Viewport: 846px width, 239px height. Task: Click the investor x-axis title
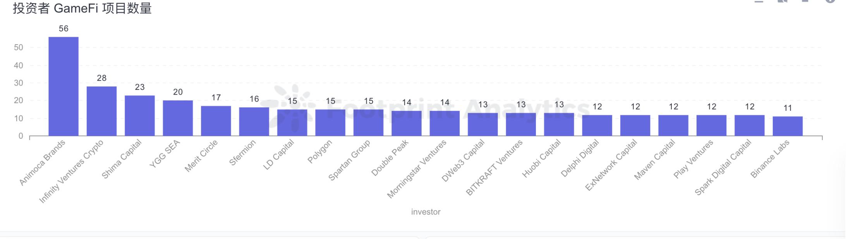pyautogui.click(x=426, y=212)
